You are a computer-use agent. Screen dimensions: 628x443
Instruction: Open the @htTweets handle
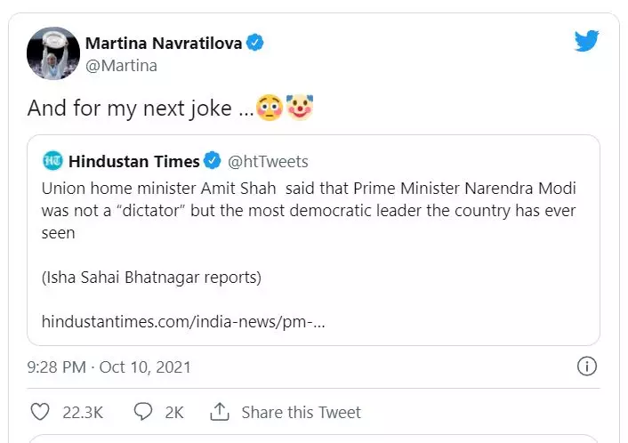tap(269, 161)
